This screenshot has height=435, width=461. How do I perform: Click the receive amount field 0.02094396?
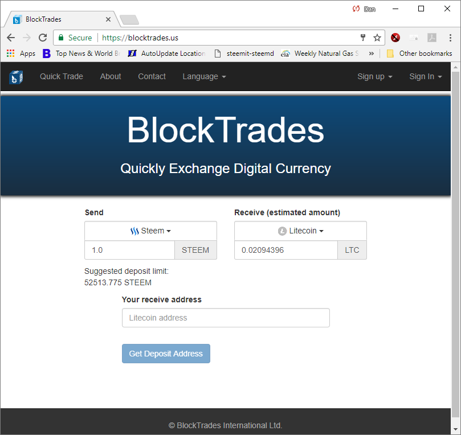coord(285,250)
